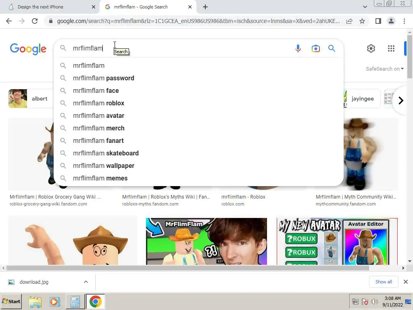The width and height of the screenshot is (413, 310).
Task: Open the Chrome three-dot menu
Action: (x=404, y=21)
